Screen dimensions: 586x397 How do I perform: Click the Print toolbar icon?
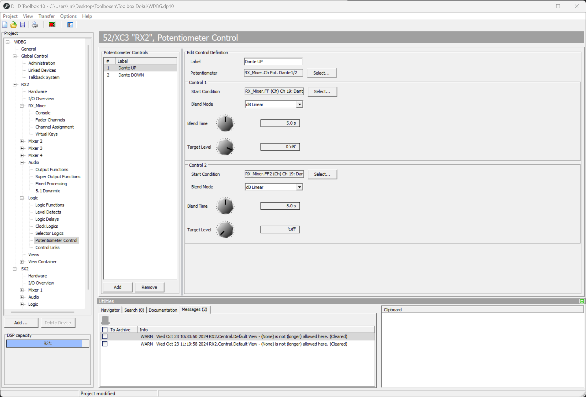point(35,24)
